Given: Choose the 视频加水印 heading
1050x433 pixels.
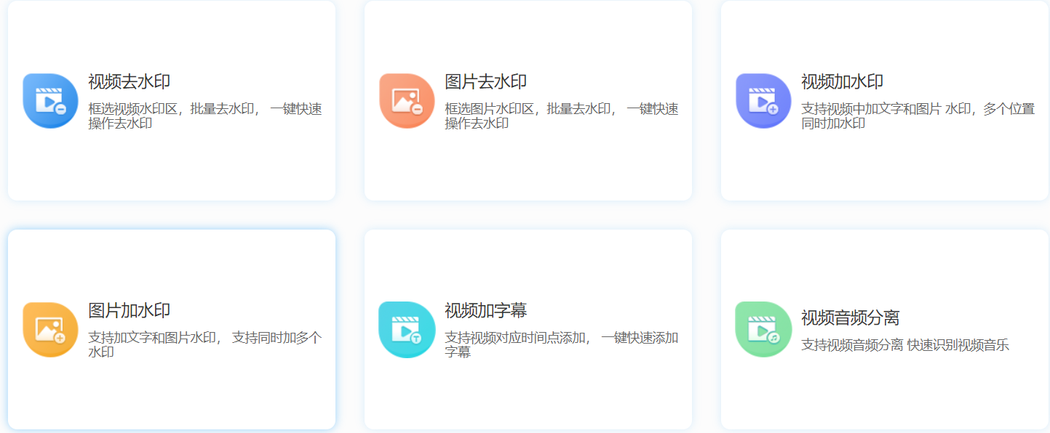Looking at the screenshot, I should click(843, 82).
